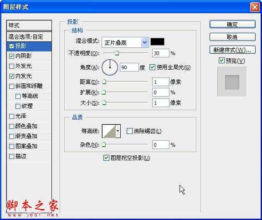Open 斜面和浮雕 settings row

29,86
